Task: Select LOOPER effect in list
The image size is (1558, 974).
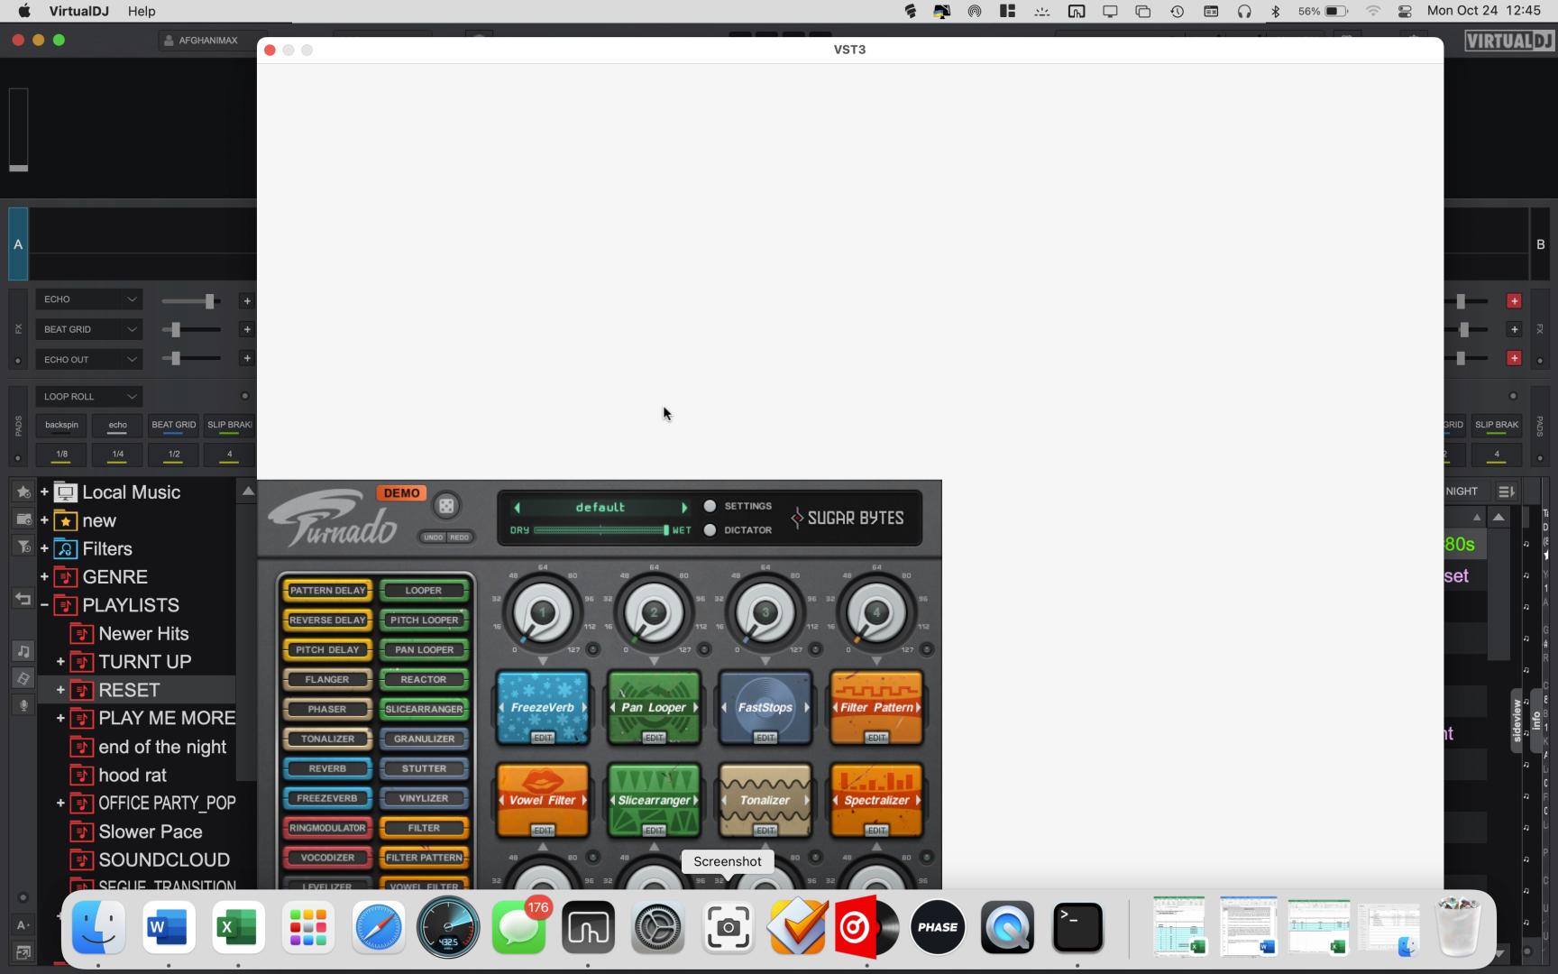Action: click(424, 591)
